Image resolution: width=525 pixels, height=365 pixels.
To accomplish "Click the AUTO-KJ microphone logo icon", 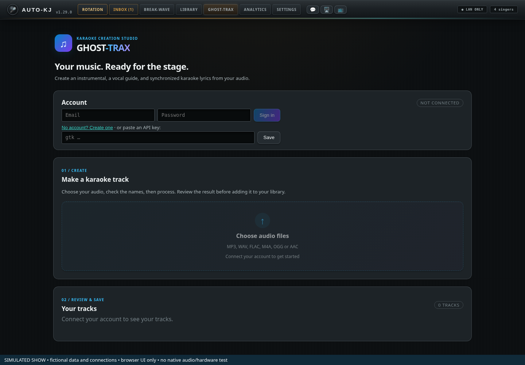I will [13, 9].
